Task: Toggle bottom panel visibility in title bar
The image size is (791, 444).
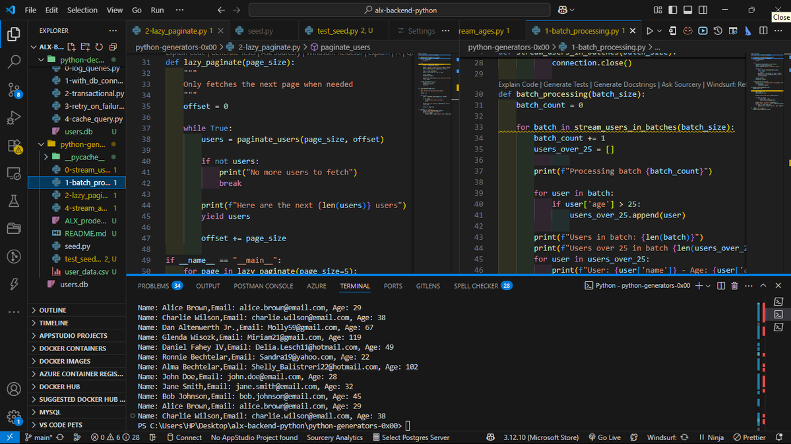Action: point(687,10)
